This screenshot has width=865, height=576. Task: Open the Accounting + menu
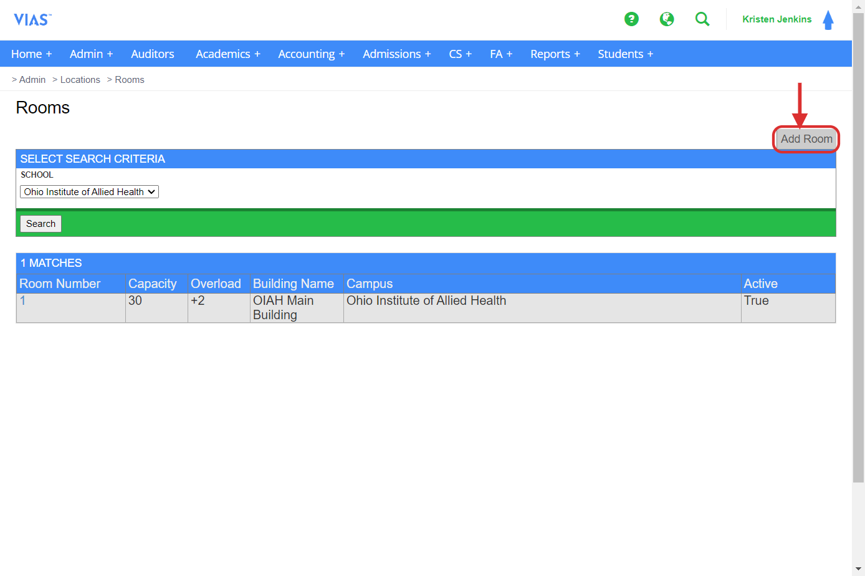pos(311,54)
